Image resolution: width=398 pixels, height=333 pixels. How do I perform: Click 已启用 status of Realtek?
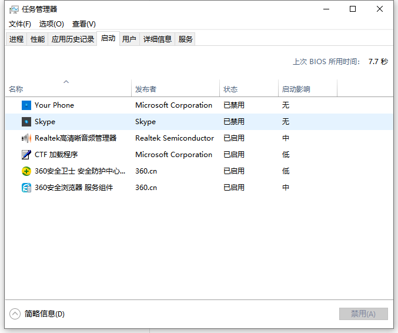click(234, 138)
